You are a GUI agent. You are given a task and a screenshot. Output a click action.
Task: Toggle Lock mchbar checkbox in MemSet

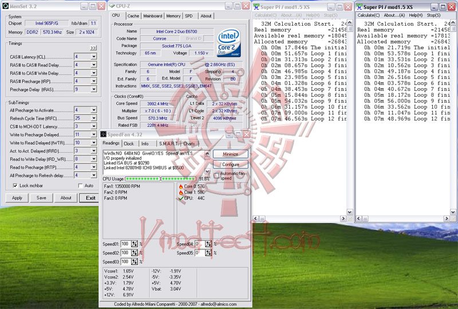(15, 186)
